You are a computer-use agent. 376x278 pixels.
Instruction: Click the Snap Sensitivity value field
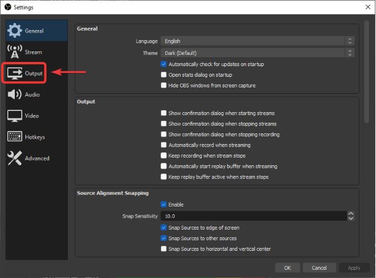(x=254, y=216)
